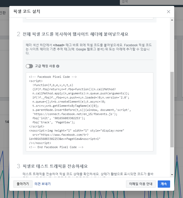Click the </head> tag text in instructions
Viewport: 183px width, 198px height.
tap(59, 45)
